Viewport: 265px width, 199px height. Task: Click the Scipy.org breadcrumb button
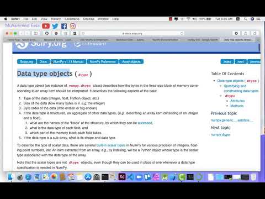[x=26, y=61]
